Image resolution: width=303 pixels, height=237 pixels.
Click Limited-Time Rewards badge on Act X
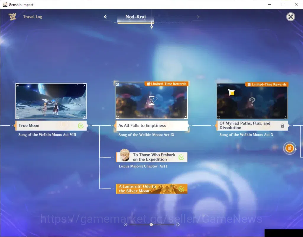coord(267,84)
